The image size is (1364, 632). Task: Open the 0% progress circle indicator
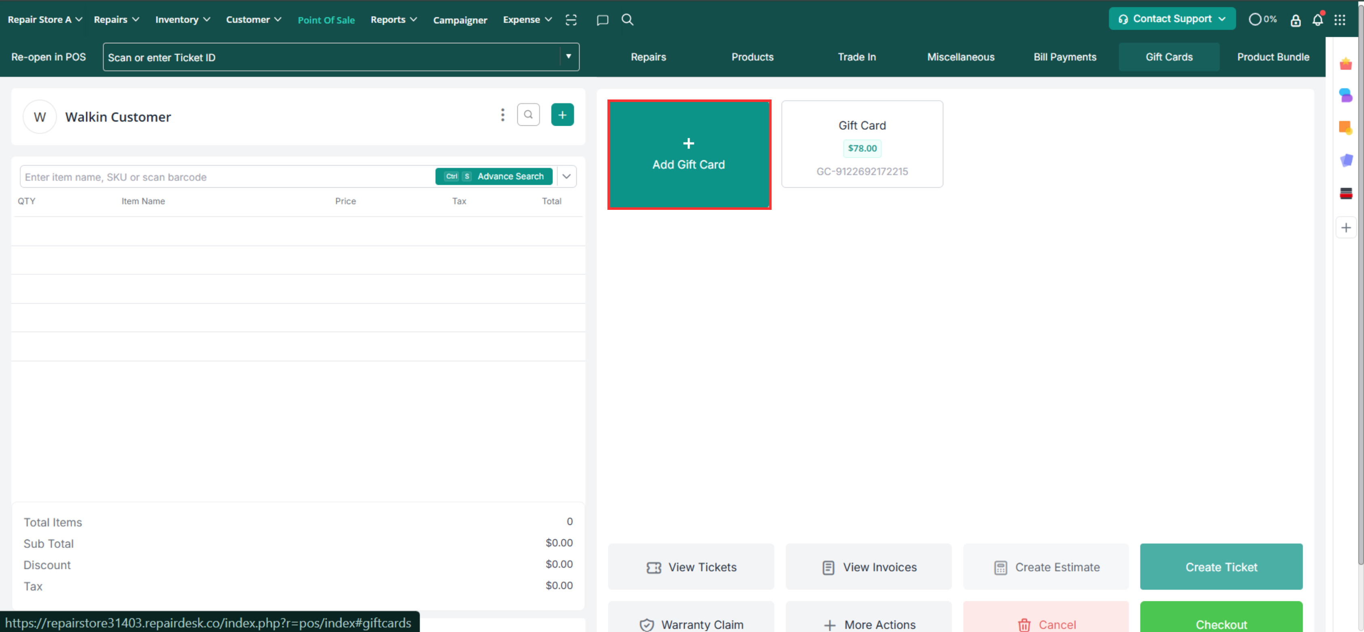[x=1262, y=19]
